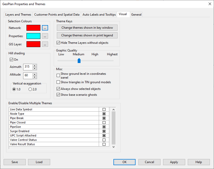Check the Valve Control Status theme box
Image resolution: width=214 pixels, height=169 pixels.
pos(104,140)
